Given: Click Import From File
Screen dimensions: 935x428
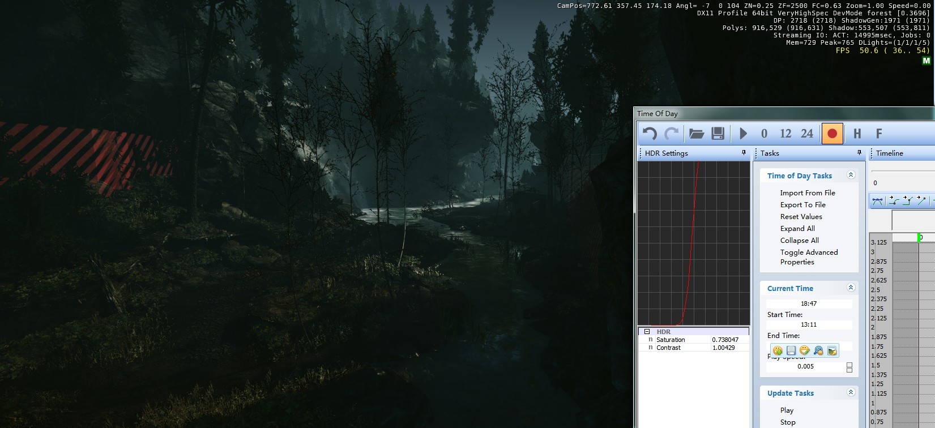Looking at the screenshot, I should point(808,193).
